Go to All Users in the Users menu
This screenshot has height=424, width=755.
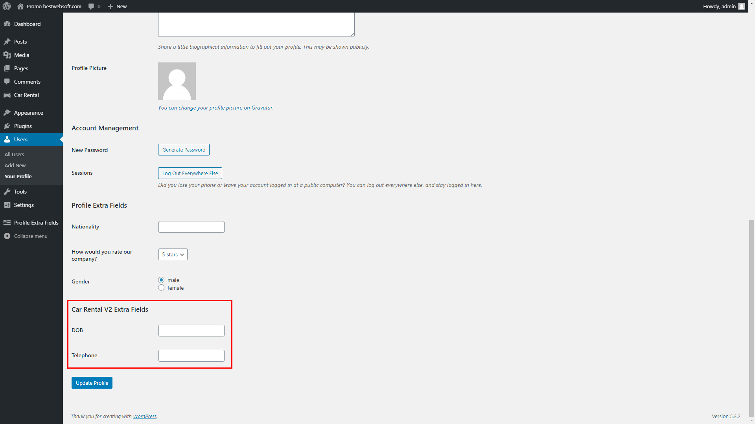click(14, 154)
